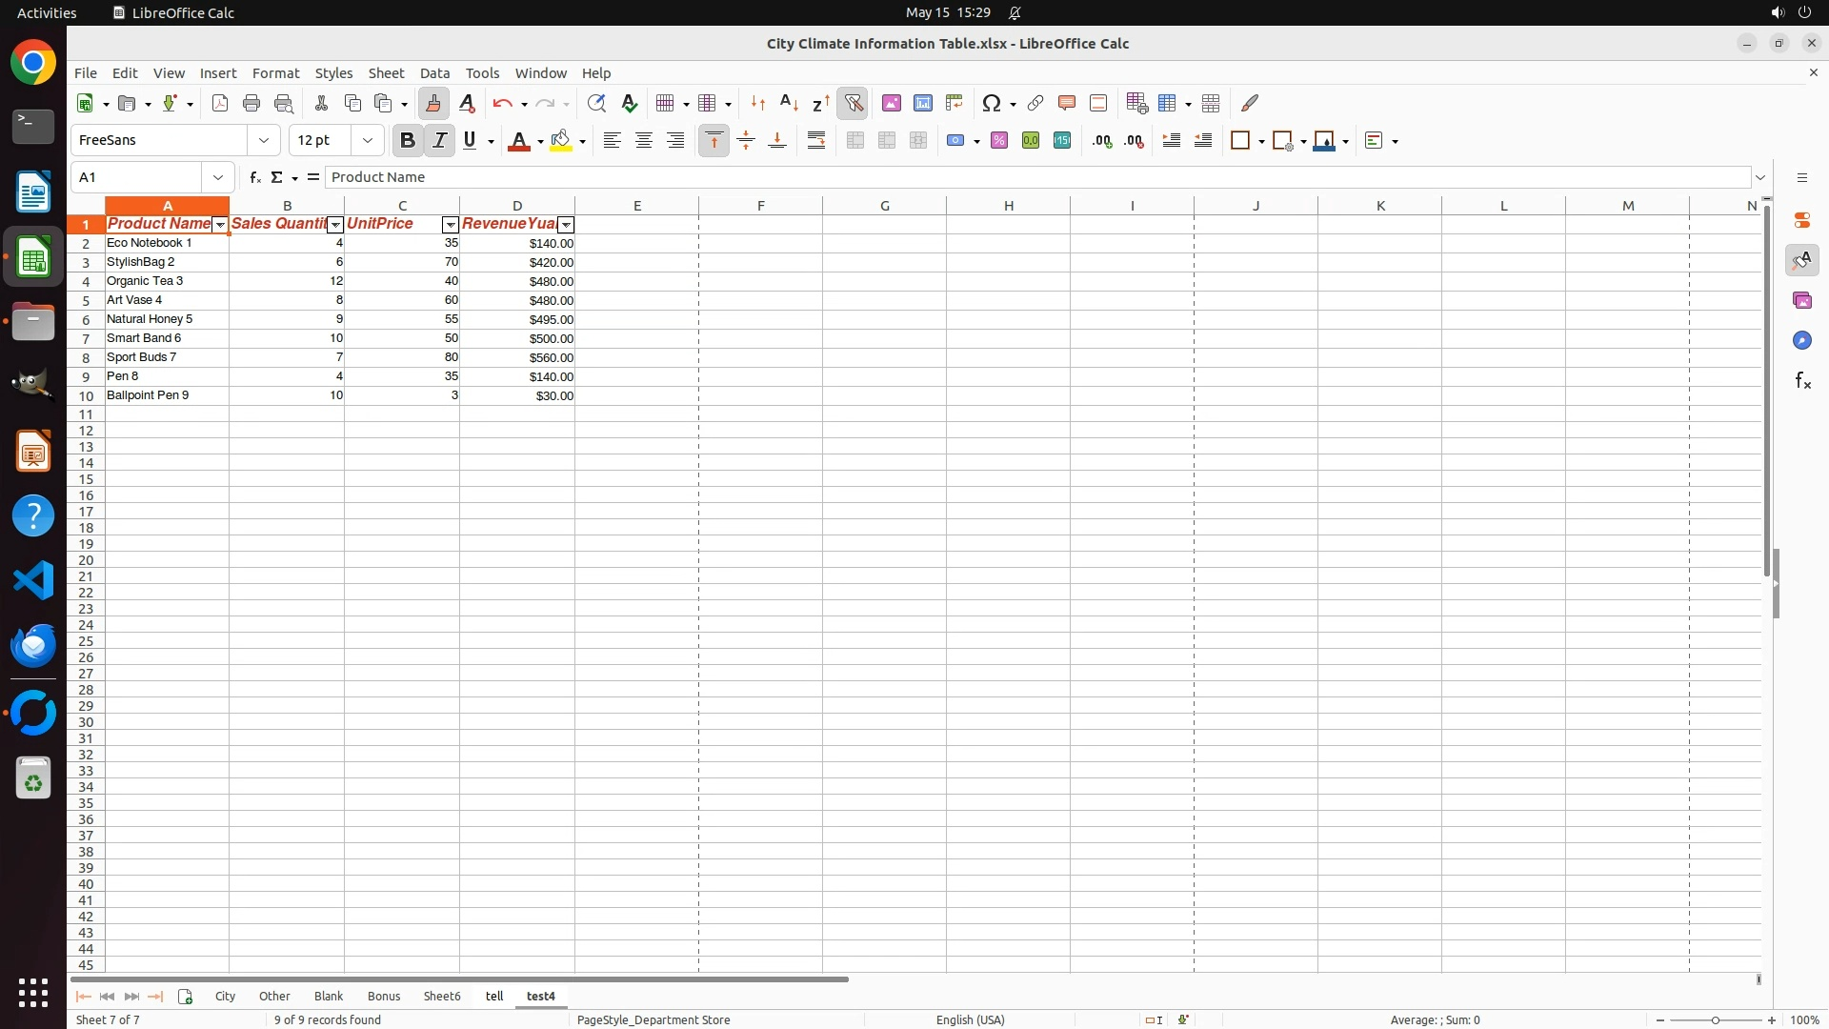
Task: Open the RevenueYuan column filter arrow
Action: (x=566, y=225)
